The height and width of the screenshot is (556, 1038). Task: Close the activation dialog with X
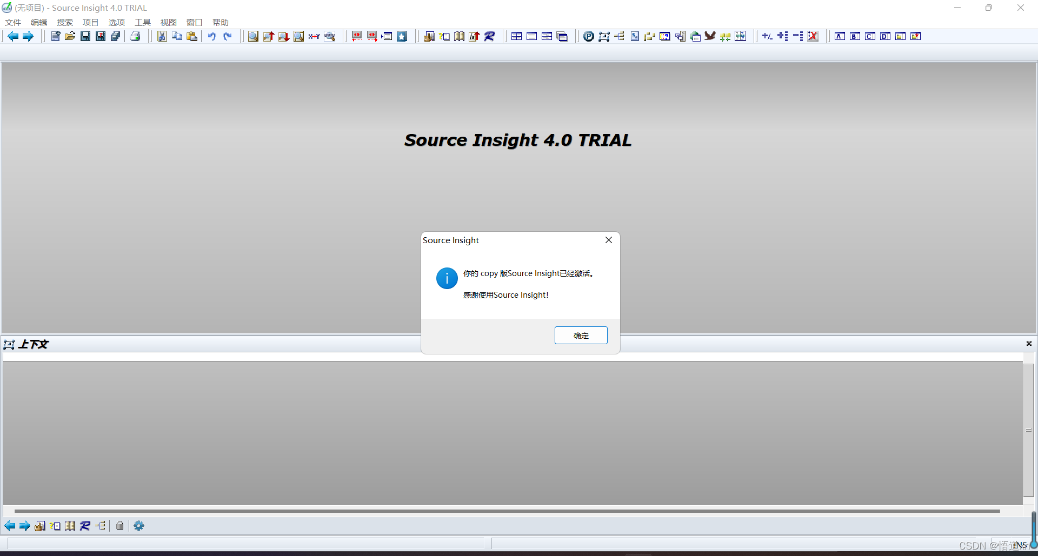coord(608,240)
